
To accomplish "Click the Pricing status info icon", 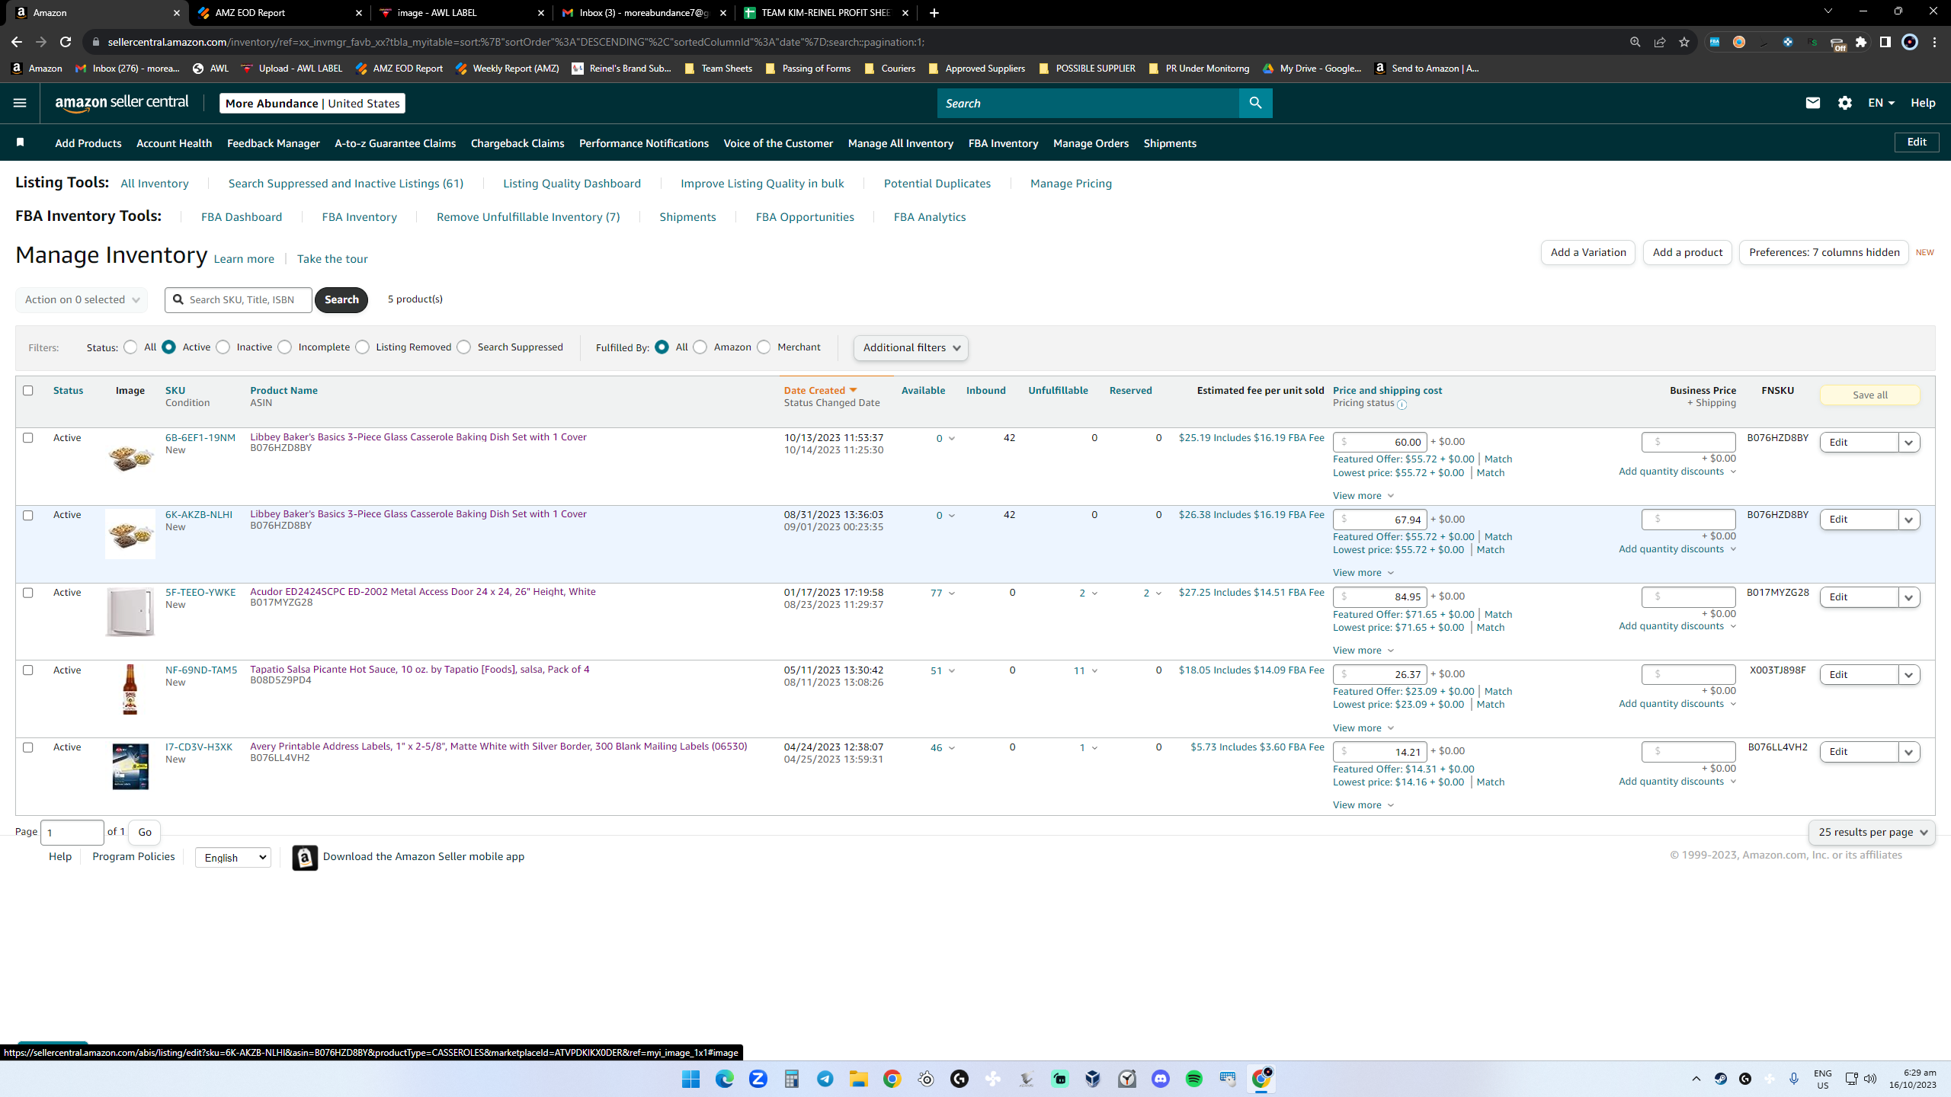I will click(x=1402, y=405).
